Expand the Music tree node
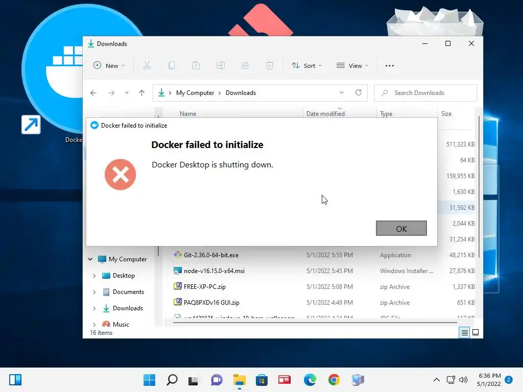 tap(94, 324)
